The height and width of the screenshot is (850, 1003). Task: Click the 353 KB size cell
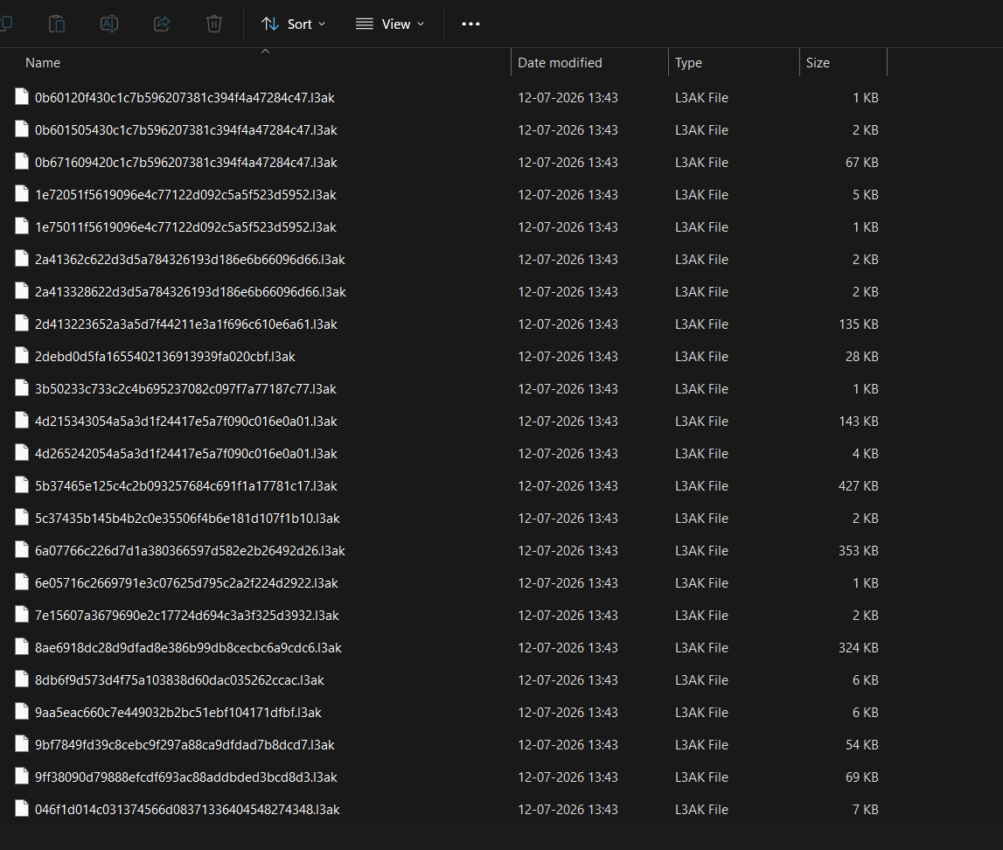(x=859, y=551)
